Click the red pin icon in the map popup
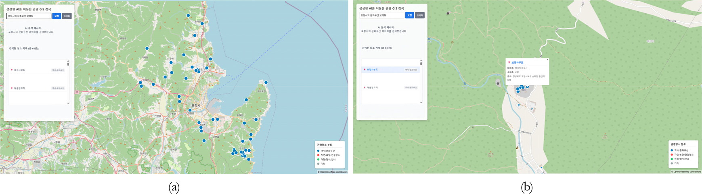This screenshot has height=194, width=702. pos(509,62)
